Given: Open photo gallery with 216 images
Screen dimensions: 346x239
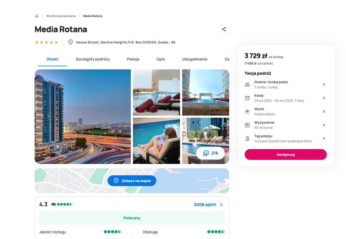Looking at the screenshot, I should pos(210,153).
